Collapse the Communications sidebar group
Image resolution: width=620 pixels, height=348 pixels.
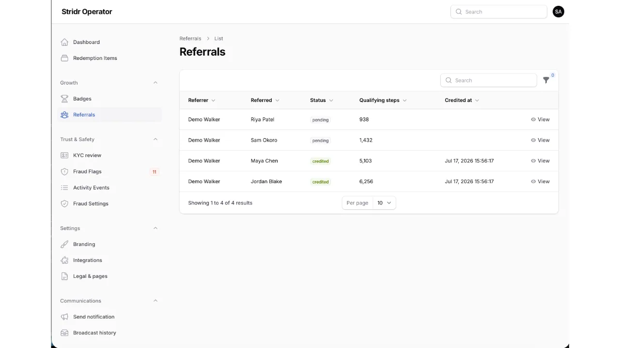155,301
